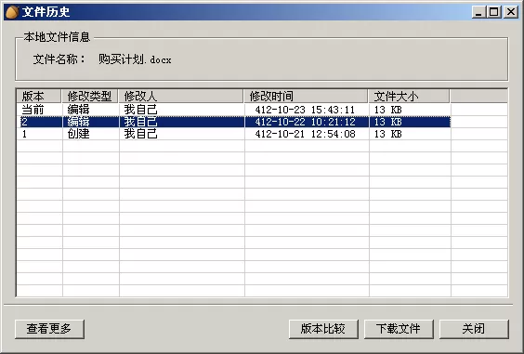Sort by the 修改时间 column header

tap(306, 97)
